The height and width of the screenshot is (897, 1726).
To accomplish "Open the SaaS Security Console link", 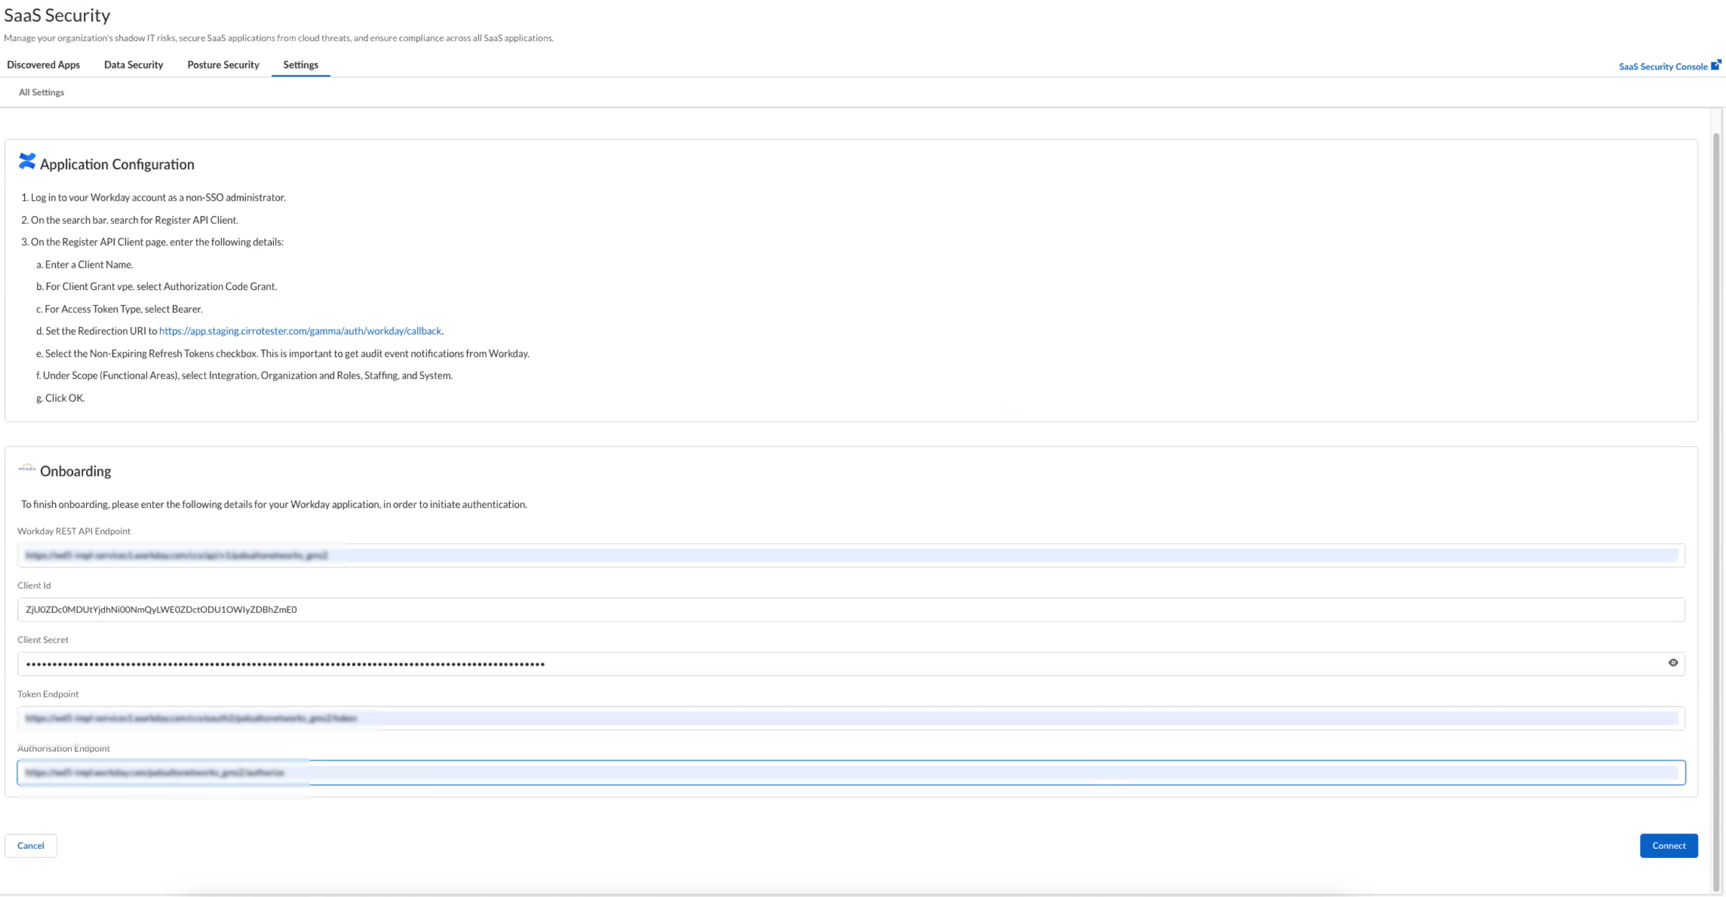I will pyautogui.click(x=1662, y=67).
